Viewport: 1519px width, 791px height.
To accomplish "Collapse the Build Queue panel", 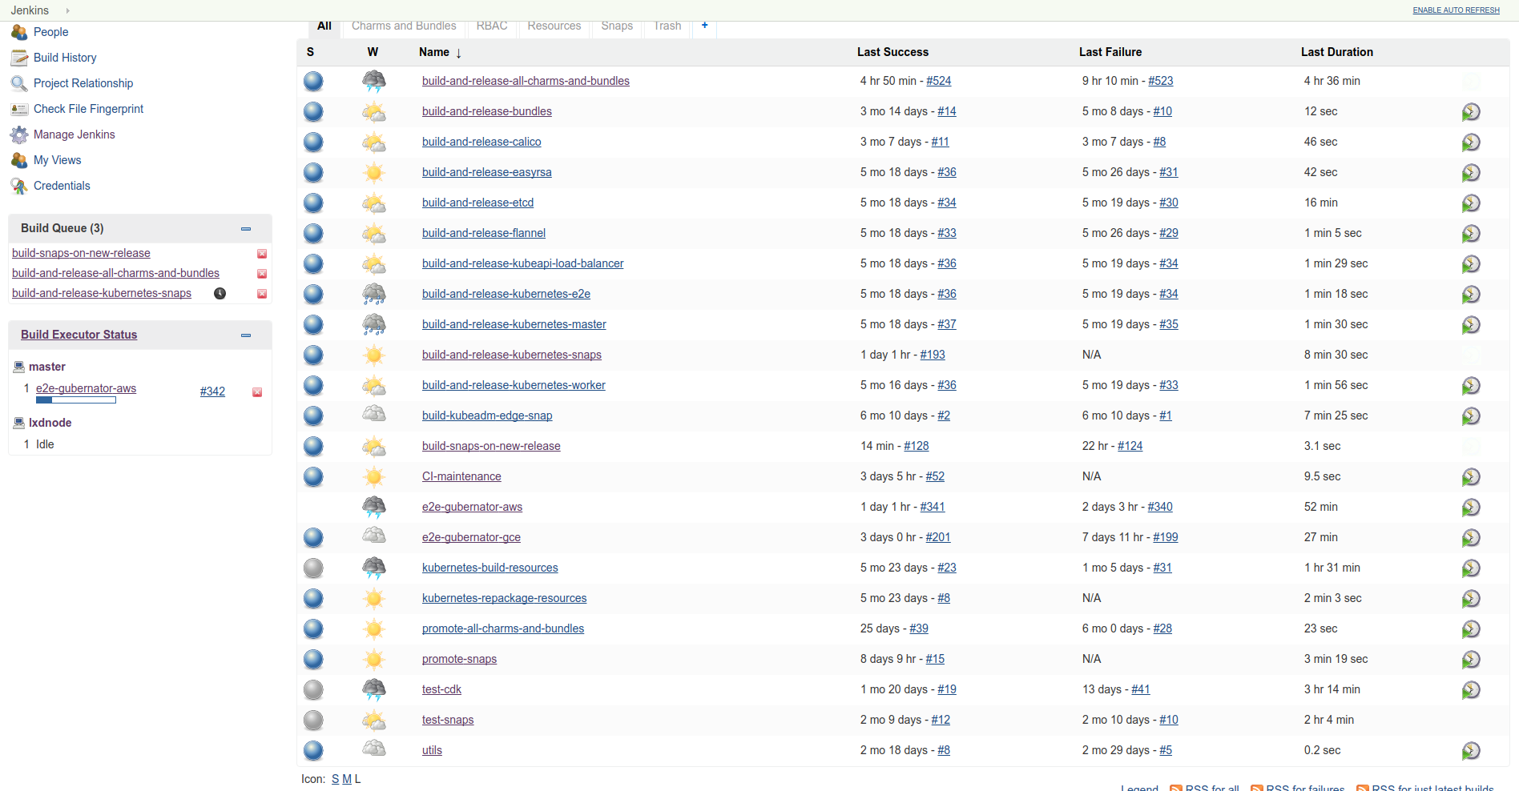I will click(246, 229).
